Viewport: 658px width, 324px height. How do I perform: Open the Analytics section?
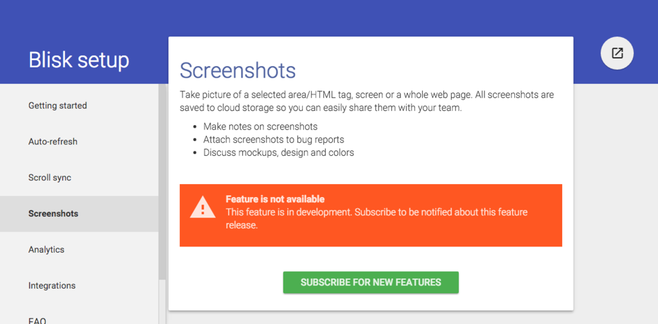(x=46, y=250)
